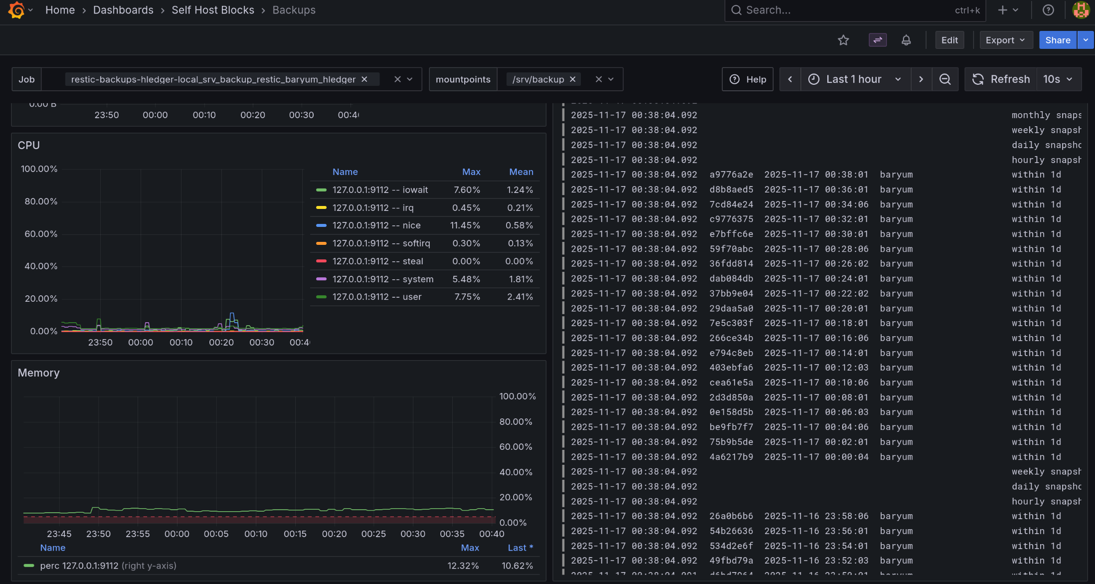Viewport: 1095px width, 584px height.
Task: Open the Last 1 hour time range dropdown
Action: pos(854,79)
